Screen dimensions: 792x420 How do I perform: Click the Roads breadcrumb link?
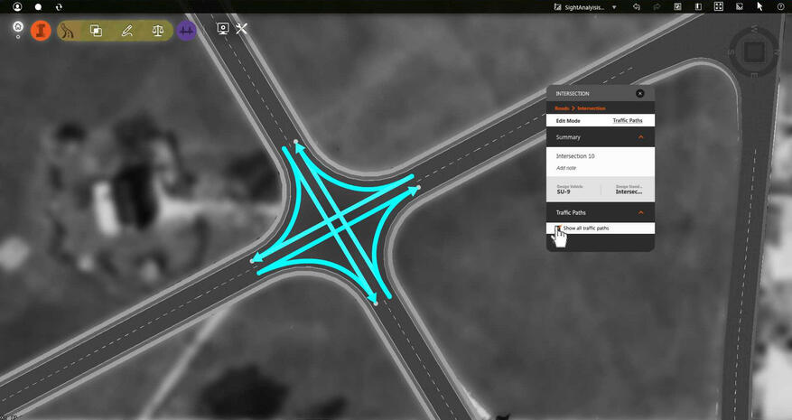point(562,108)
